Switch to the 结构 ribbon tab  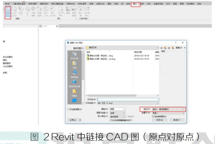point(116,4)
